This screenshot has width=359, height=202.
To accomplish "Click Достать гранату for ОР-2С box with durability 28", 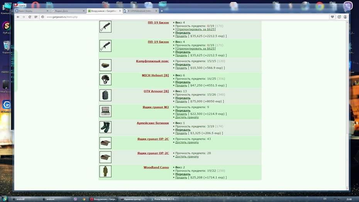I will tap(187, 157).
